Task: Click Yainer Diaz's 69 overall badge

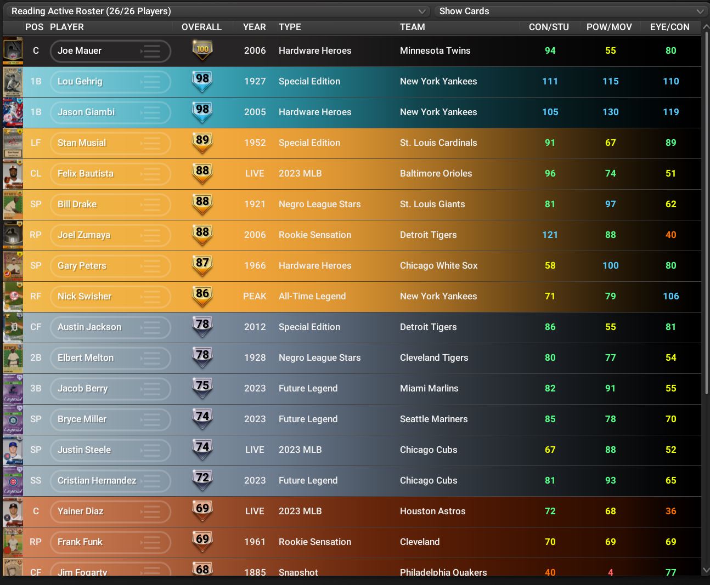Action: click(x=202, y=511)
